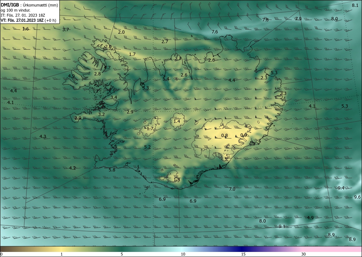Click the 7.6 value label
The width and height of the screenshot is (362, 257).
[x=215, y=32]
